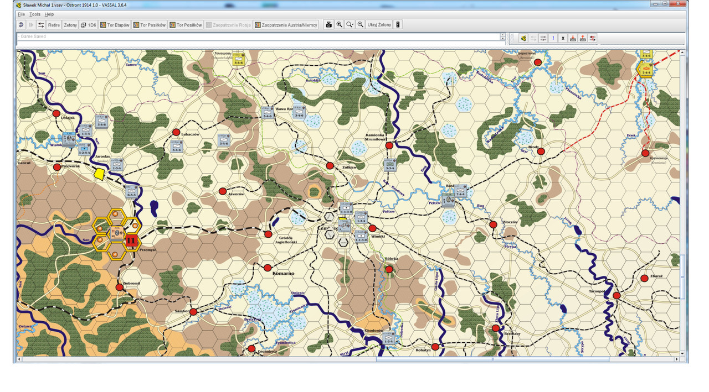Open the Tools menu

(34, 14)
